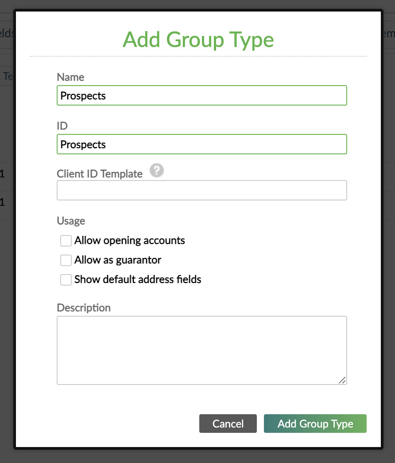Click the gray question mark tooltip icon
This screenshot has height=463, width=395.
tap(156, 170)
